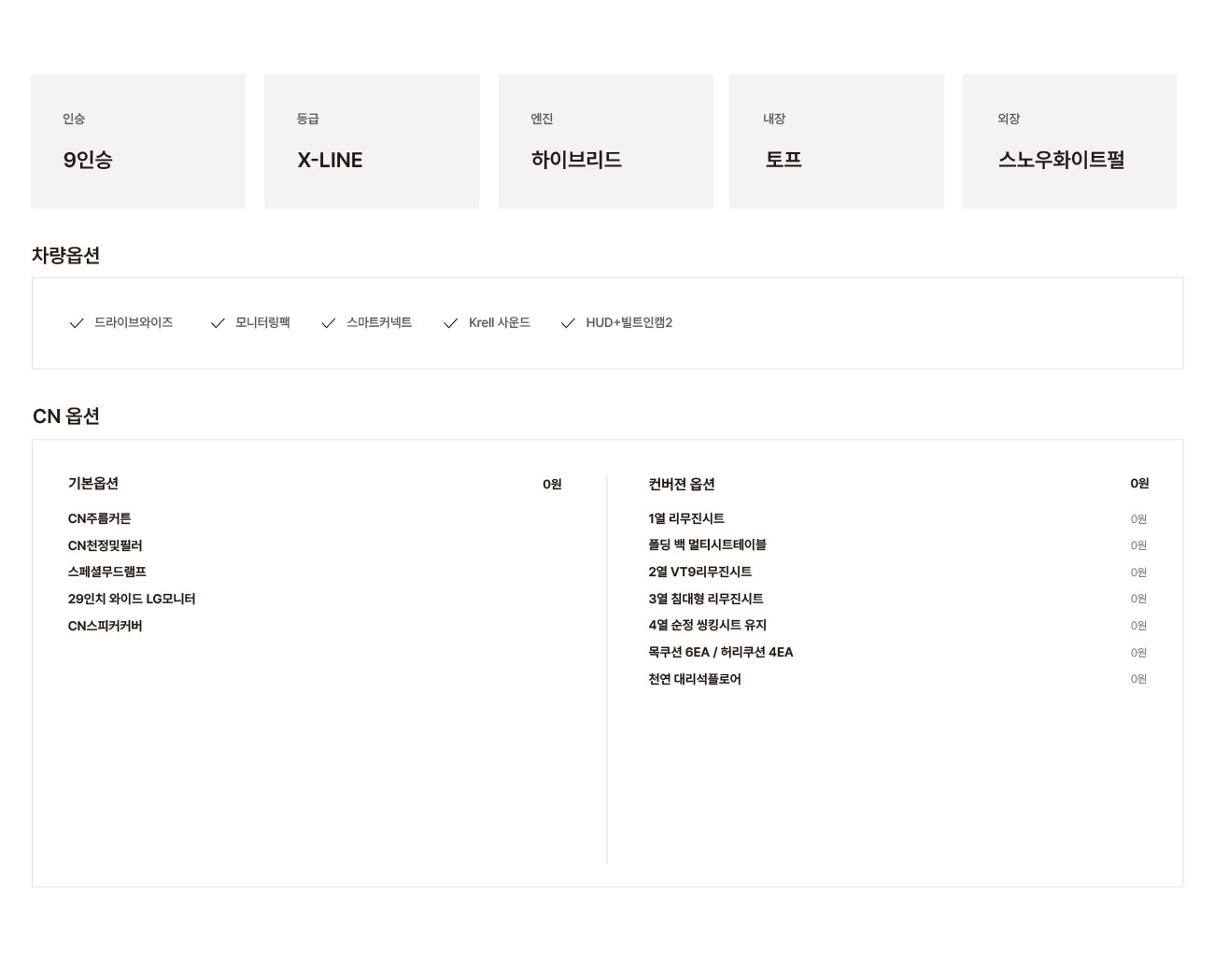Select the 9인승 seating card

pos(138,142)
